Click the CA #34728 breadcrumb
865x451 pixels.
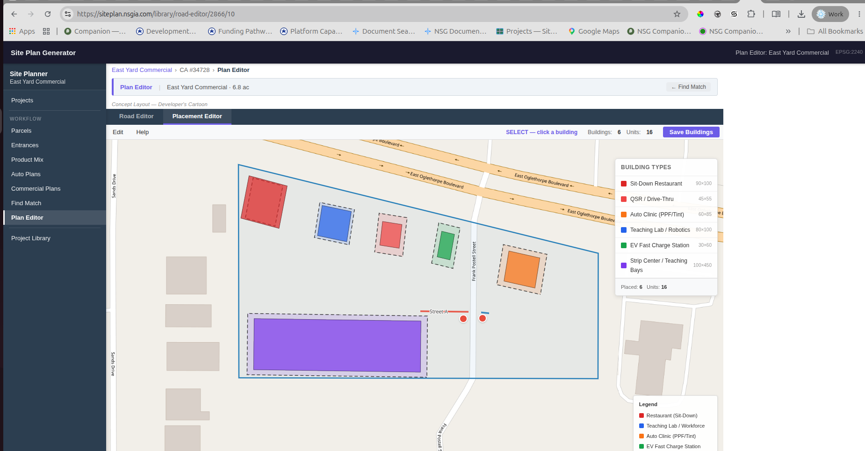click(x=195, y=70)
